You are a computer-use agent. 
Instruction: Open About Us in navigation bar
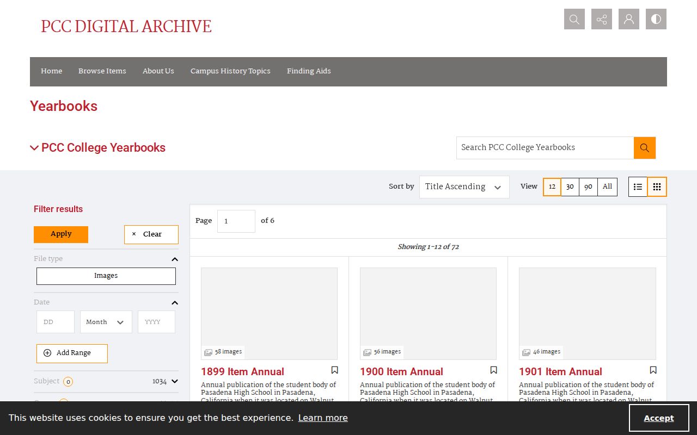158,71
